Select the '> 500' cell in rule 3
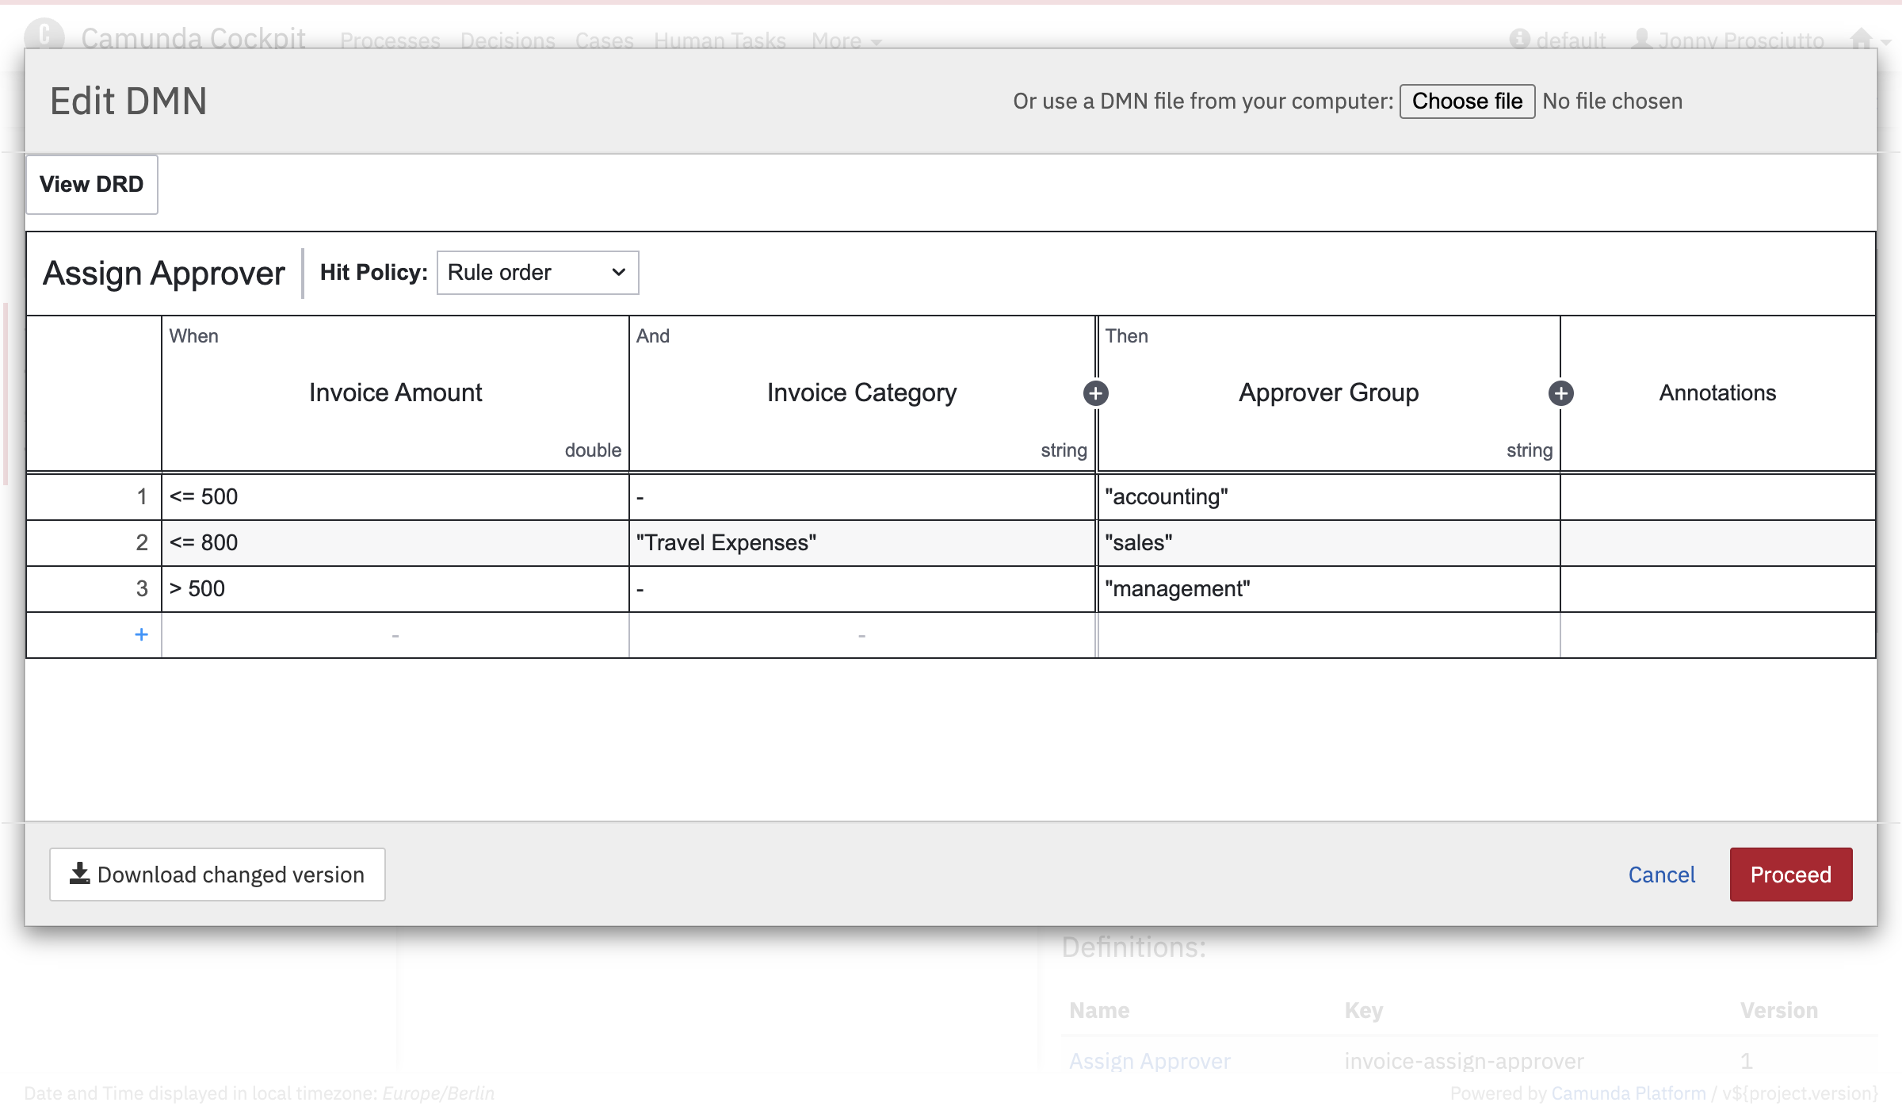This screenshot has width=1902, height=1110. (395, 589)
